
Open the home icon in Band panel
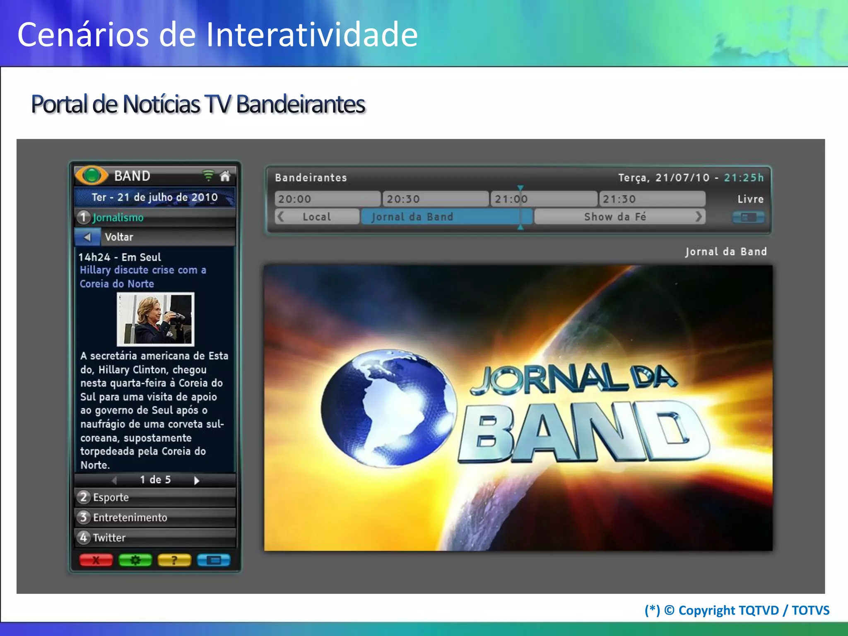pyautogui.click(x=225, y=176)
